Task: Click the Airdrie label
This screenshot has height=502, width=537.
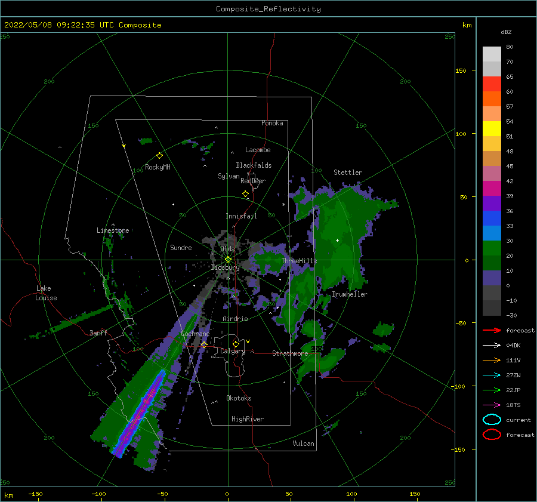Action: [235, 319]
